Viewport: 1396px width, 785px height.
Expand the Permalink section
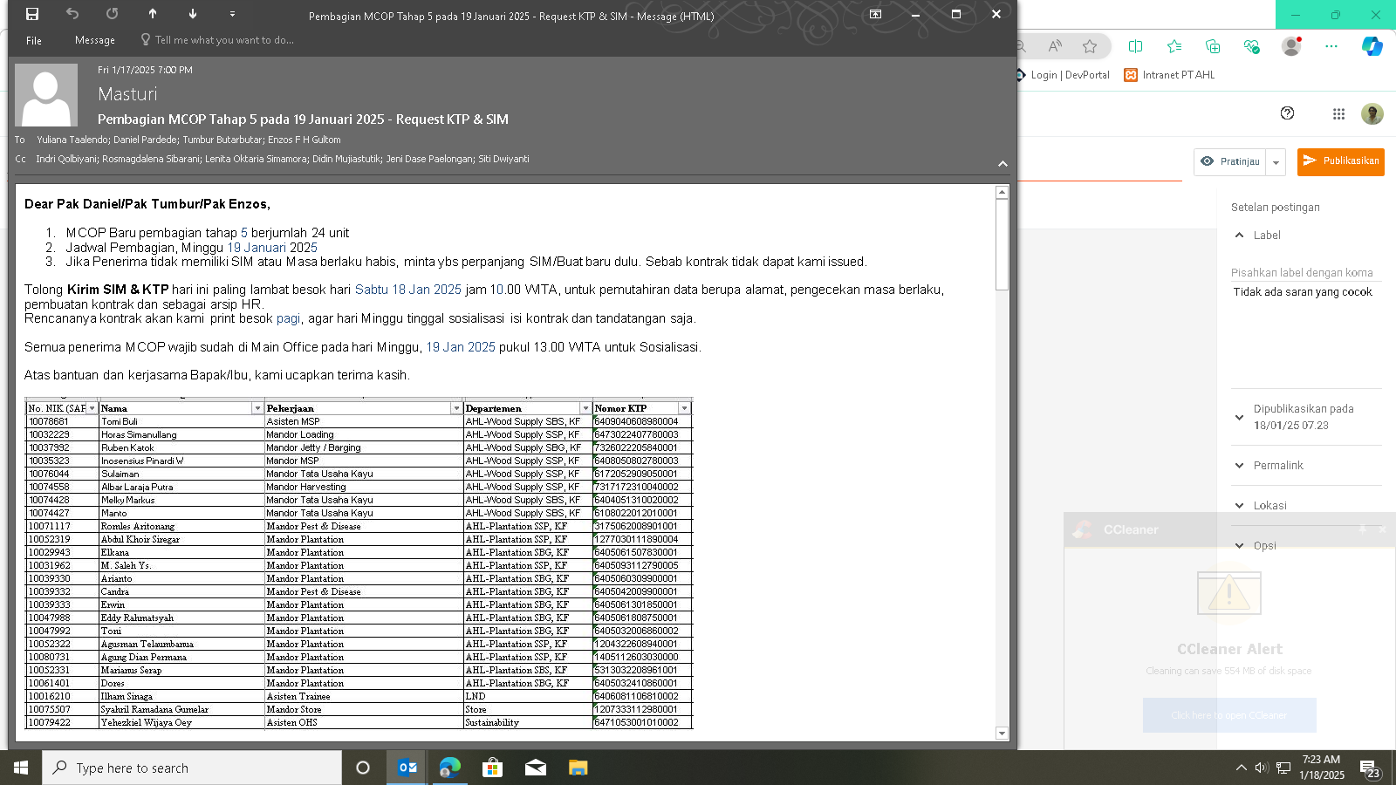(x=1240, y=466)
